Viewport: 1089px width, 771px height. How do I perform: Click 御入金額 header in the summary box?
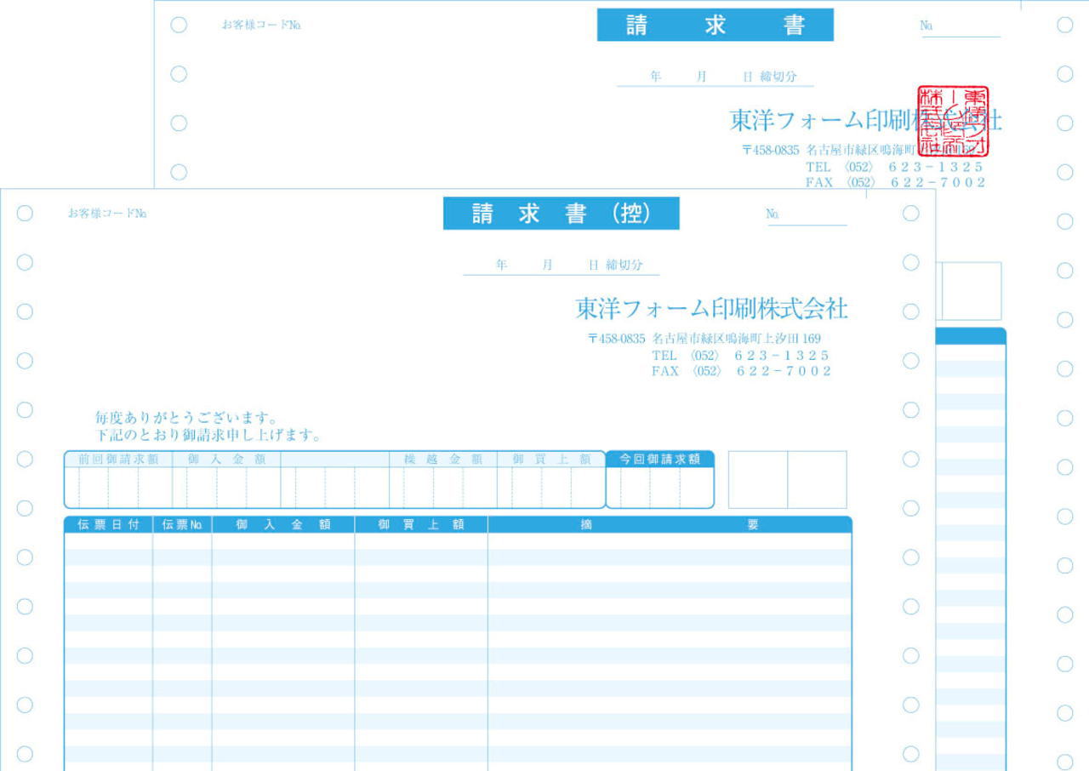[226, 460]
